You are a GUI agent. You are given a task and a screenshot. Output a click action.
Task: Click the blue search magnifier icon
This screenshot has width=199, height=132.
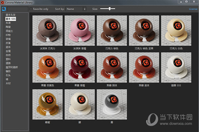click(x=4, y=9)
